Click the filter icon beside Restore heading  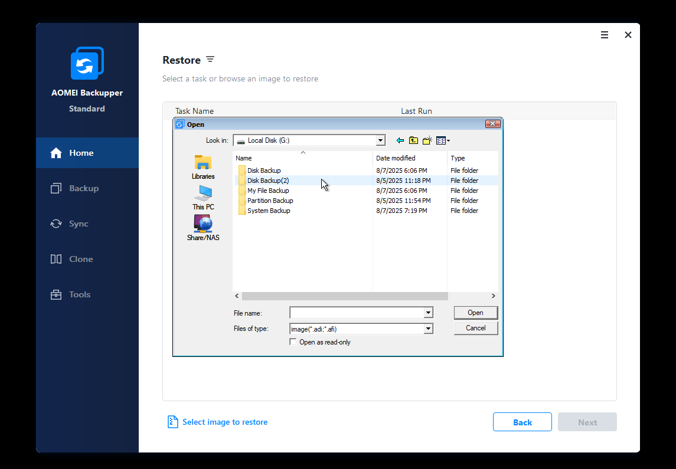coord(210,60)
